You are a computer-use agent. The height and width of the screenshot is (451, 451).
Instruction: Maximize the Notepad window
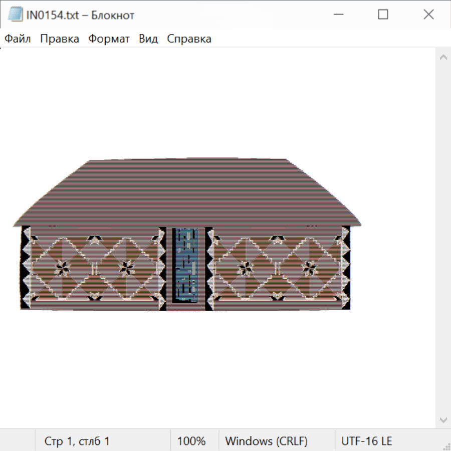[x=383, y=15]
